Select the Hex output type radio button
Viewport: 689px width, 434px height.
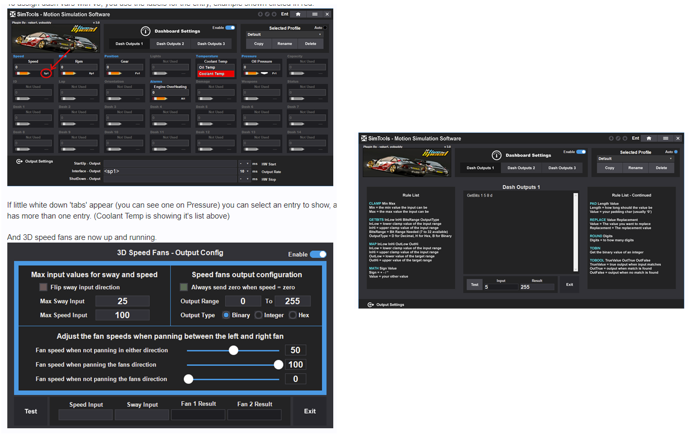pyautogui.click(x=293, y=315)
